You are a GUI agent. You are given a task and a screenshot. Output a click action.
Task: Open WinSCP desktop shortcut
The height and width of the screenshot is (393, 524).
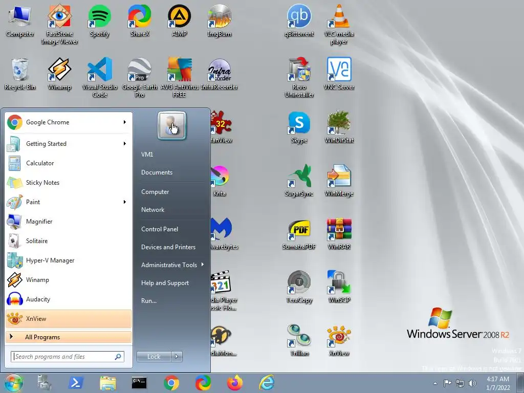click(339, 287)
